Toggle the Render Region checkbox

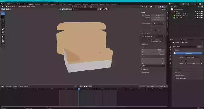[x=151, y=30]
